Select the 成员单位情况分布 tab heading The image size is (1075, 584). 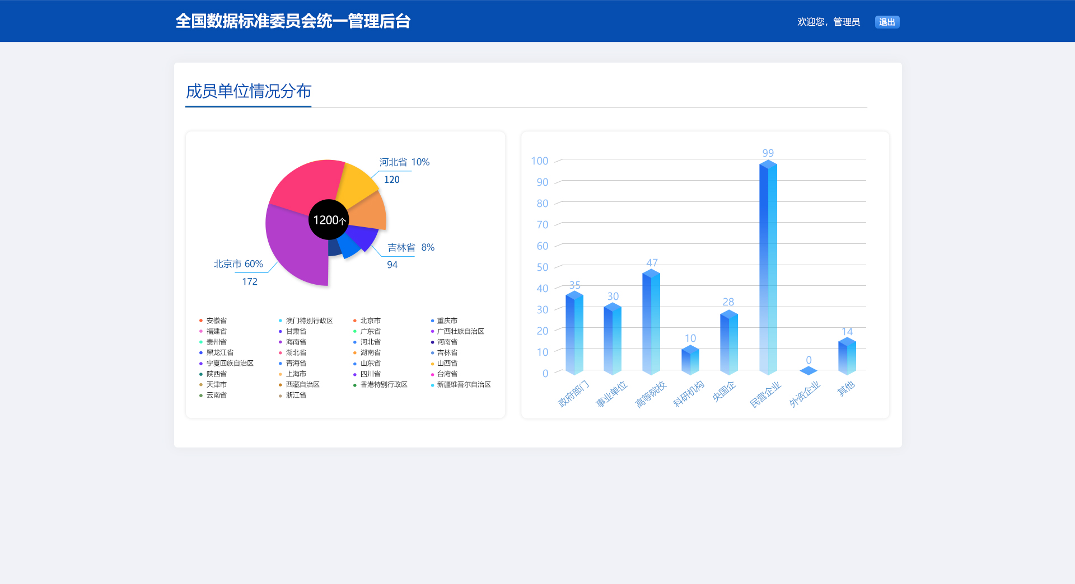pyautogui.click(x=248, y=91)
